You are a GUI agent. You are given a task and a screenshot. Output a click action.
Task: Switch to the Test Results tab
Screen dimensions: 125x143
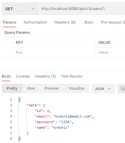pyautogui.click(x=72, y=76)
